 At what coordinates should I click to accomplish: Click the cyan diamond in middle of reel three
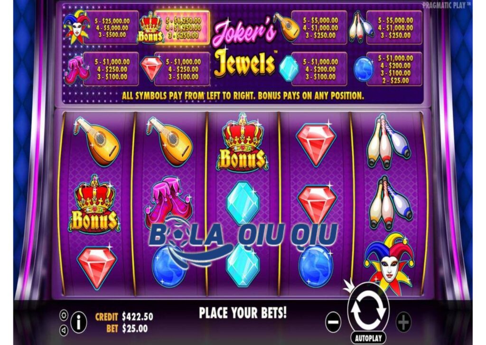click(243, 202)
